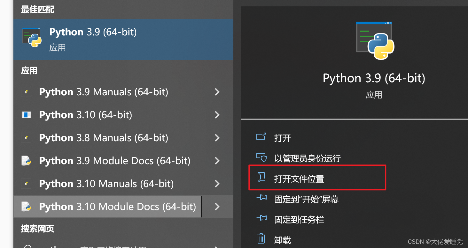The image size is (468, 248).
Task: Expand the Python 3.9 Manuals result arrow
Action: click(x=217, y=92)
